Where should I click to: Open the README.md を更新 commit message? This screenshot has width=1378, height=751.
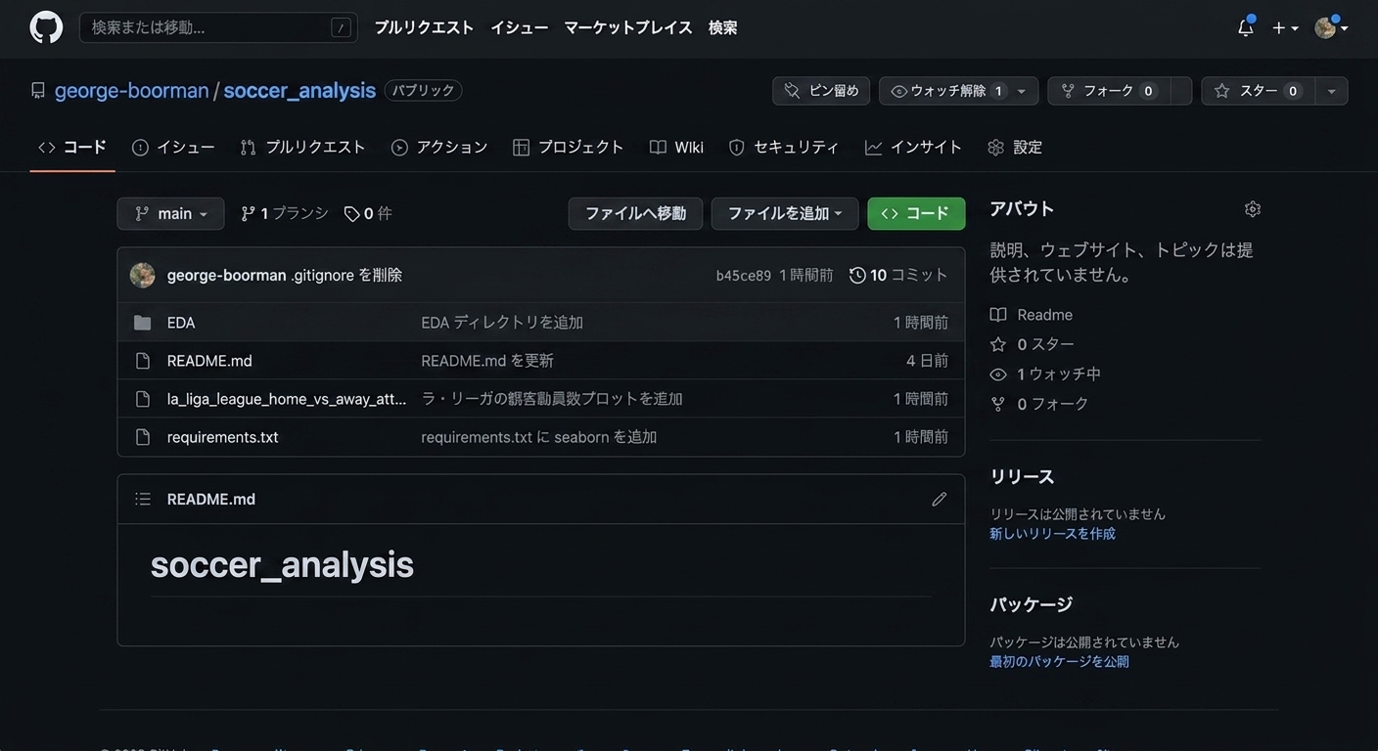[487, 361]
